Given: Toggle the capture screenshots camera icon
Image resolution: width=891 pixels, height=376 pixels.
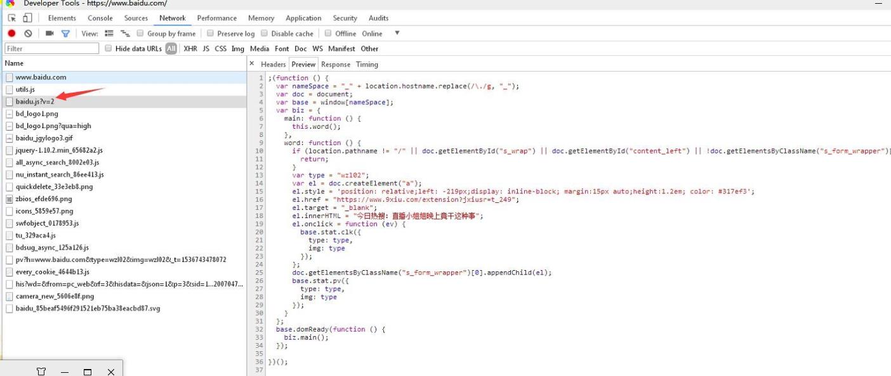Looking at the screenshot, I should (49, 34).
